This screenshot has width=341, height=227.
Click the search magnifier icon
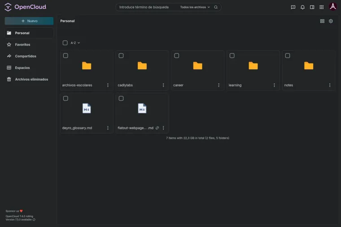[x=216, y=7]
